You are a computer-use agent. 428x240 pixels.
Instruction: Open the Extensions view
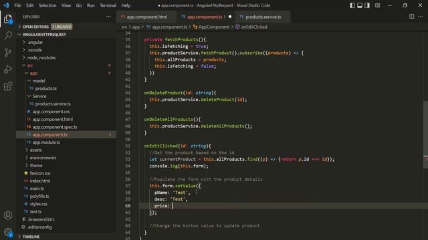tap(8, 86)
